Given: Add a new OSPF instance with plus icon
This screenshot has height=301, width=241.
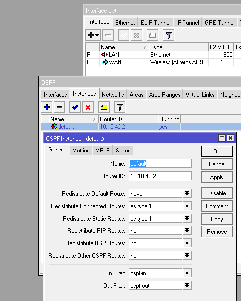Looking at the screenshot, I should coord(47,107).
